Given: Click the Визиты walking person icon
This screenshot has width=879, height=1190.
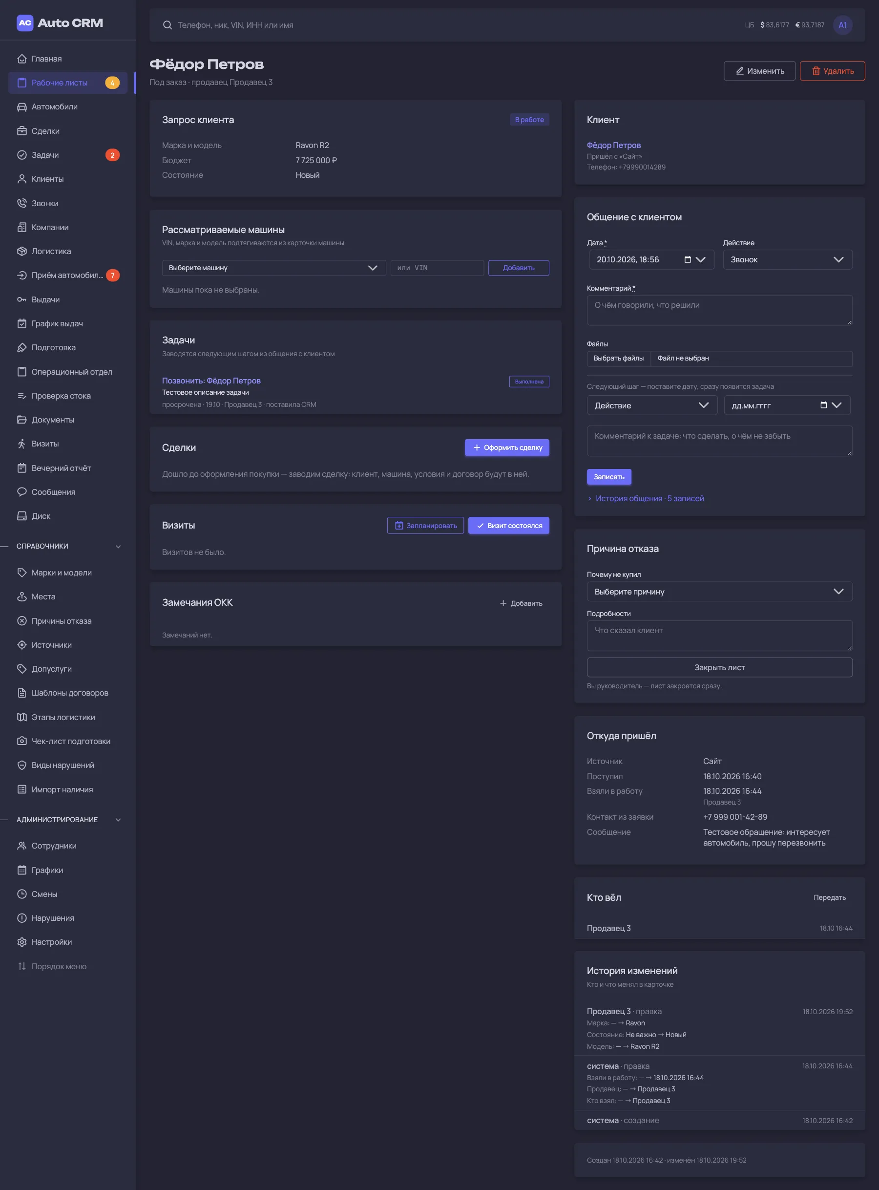Looking at the screenshot, I should point(22,444).
